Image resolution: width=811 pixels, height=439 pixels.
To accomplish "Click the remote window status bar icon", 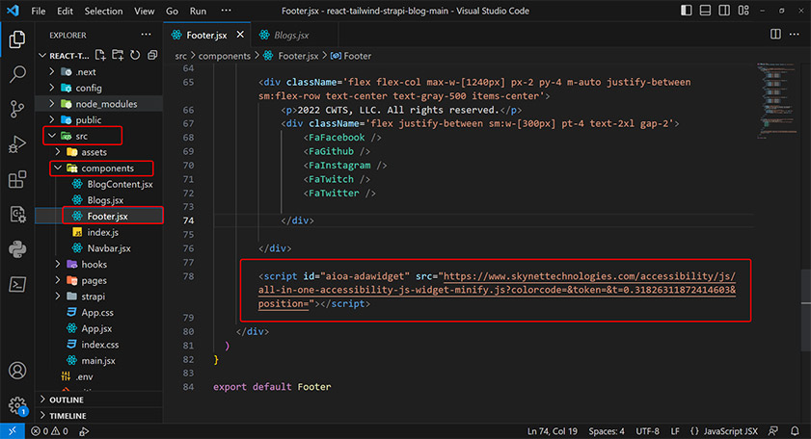I will [13, 430].
